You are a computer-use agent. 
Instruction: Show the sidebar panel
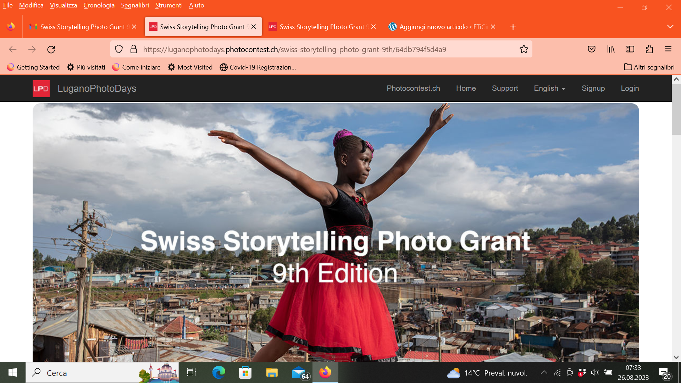630,49
